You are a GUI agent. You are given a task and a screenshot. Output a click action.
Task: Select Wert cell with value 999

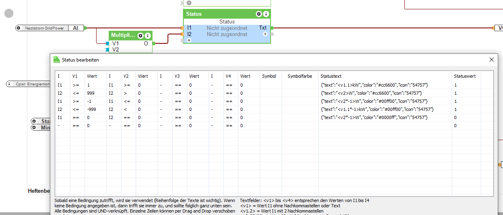pyautogui.click(x=95, y=93)
